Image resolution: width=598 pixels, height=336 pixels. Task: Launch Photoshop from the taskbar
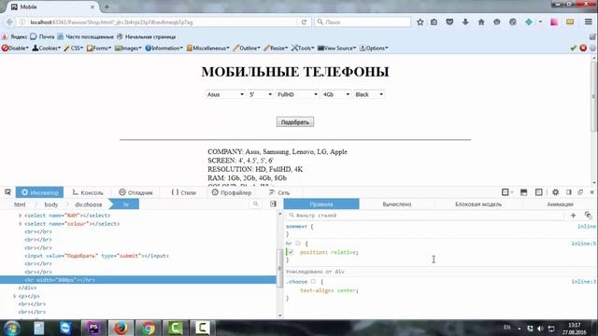93,328
